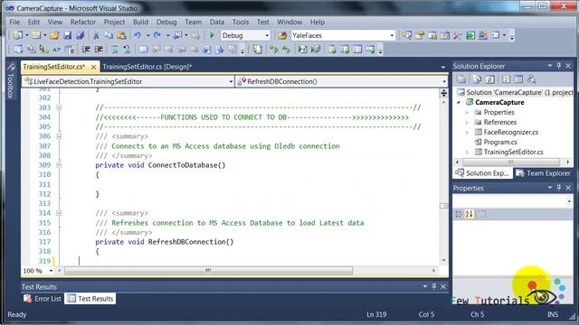Click the Open File folder icon
The width and height of the screenshot is (579, 325).
pos(54,35)
